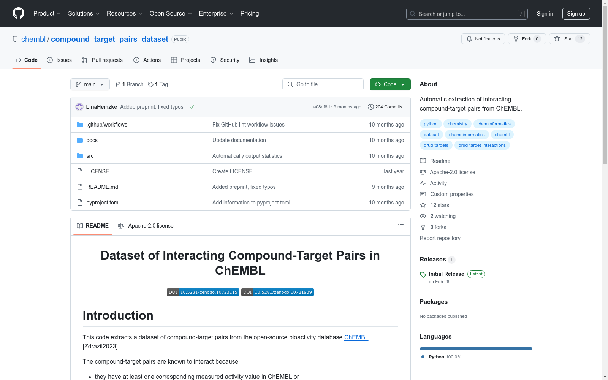Click the Sign up button

click(576, 14)
